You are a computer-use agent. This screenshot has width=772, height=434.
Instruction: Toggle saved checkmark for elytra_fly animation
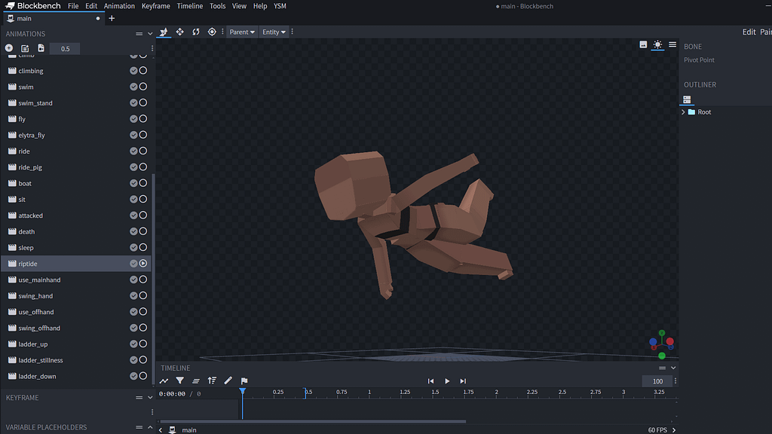(x=133, y=135)
